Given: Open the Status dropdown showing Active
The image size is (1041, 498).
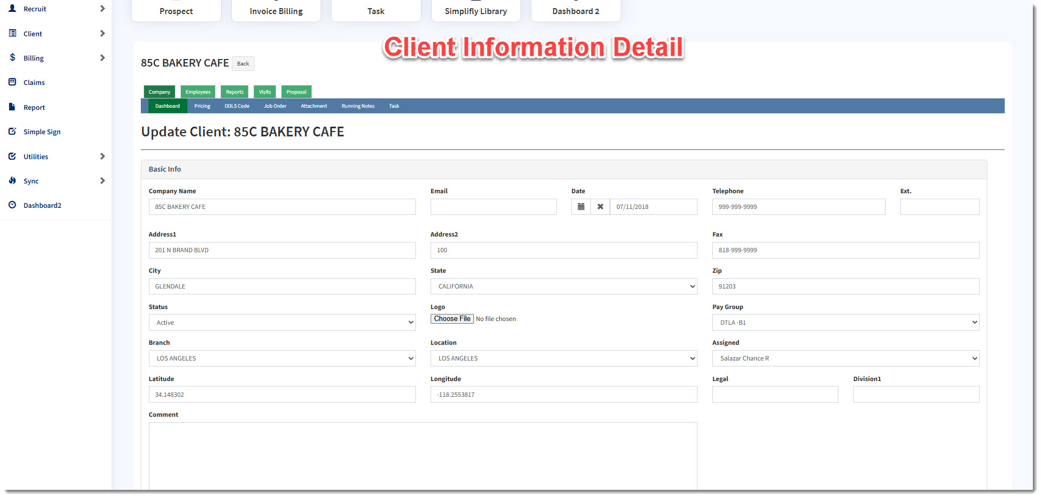Looking at the screenshot, I should click(x=282, y=323).
